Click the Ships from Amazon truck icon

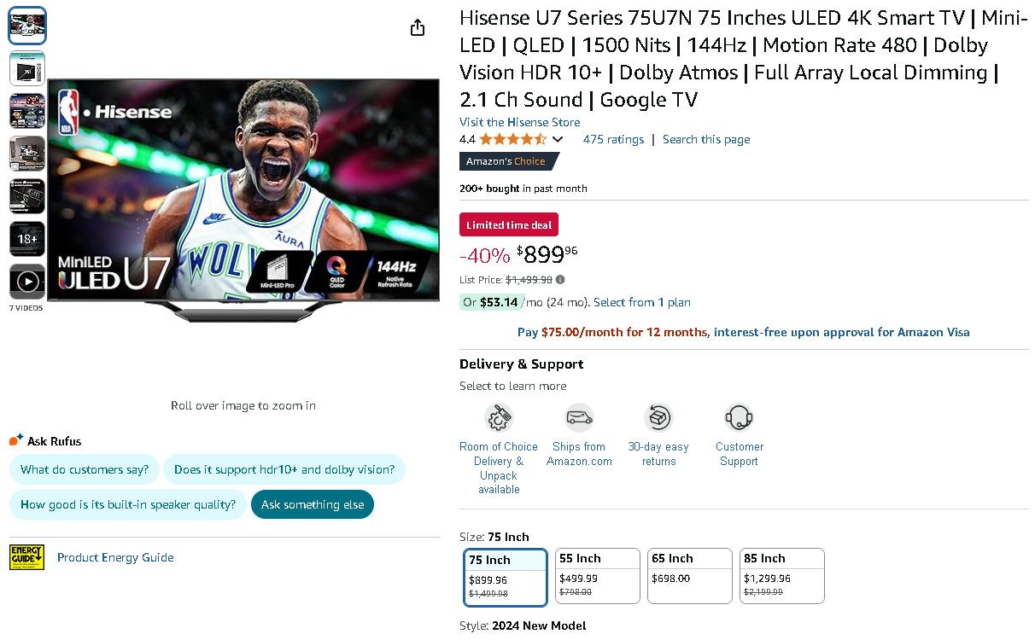pos(579,417)
